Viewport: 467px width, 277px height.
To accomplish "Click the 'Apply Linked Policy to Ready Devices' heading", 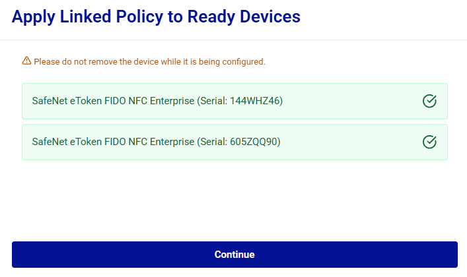I will 156,16.
